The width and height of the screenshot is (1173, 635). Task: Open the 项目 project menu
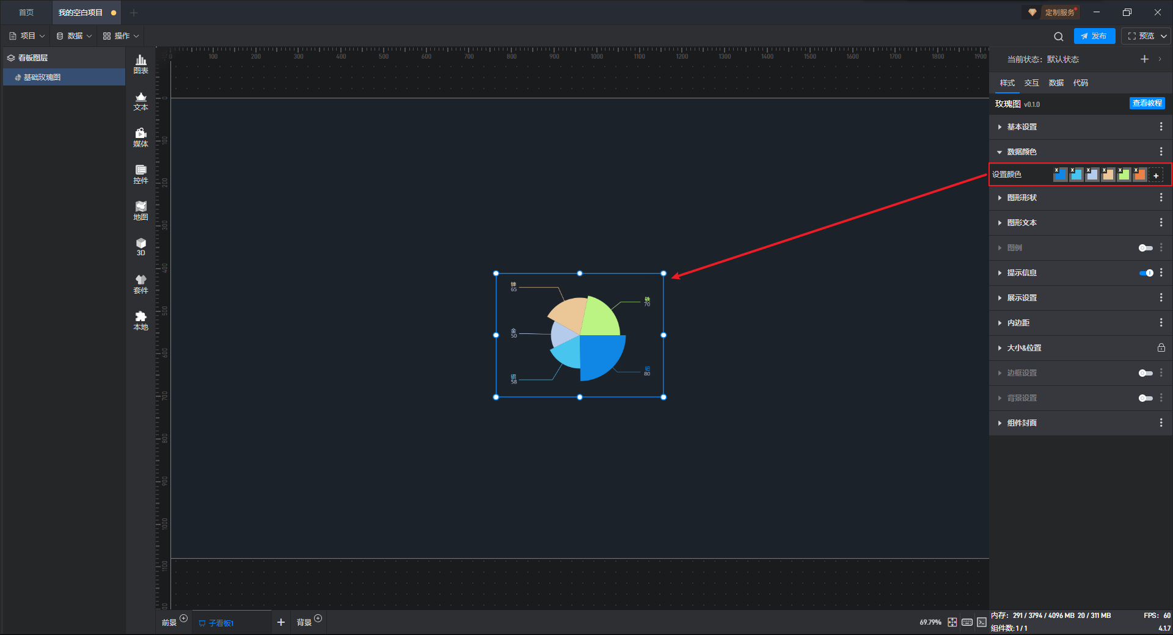[27, 36]
